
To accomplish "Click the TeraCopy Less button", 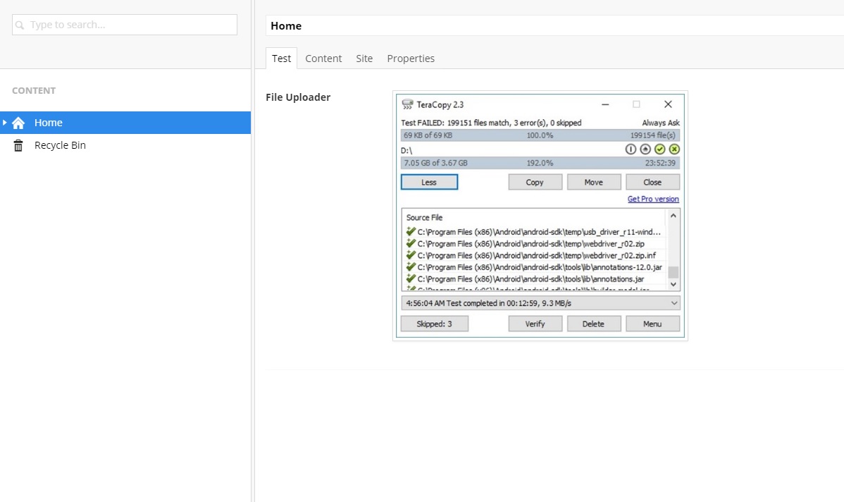I will pyautogui.click(x=429, y=182).
